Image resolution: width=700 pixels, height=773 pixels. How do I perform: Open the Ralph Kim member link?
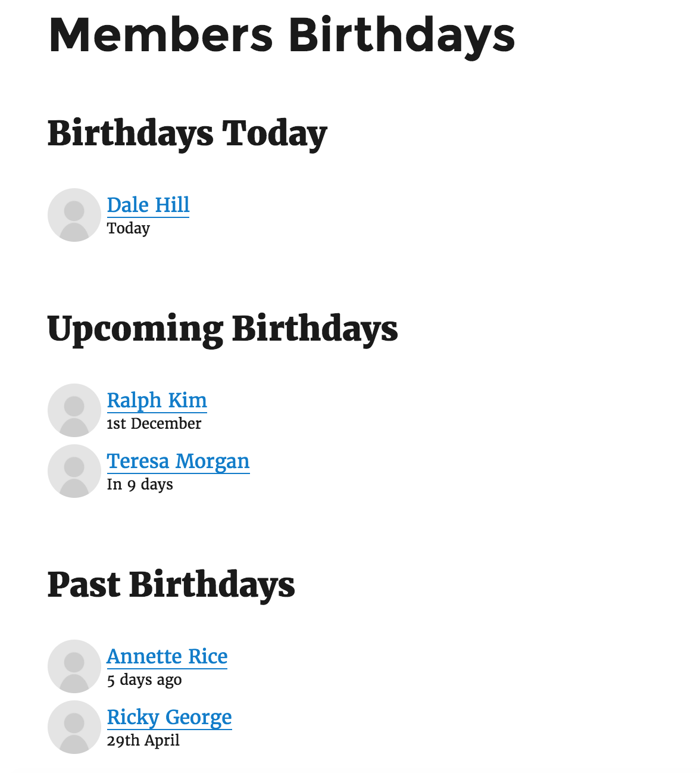(157, 400)
